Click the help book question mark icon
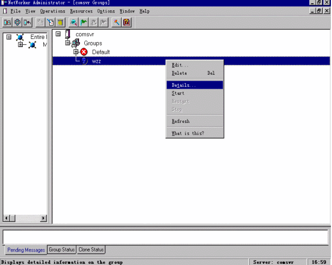The width and height of the screenshot is (332, 265). click(127, 22)
